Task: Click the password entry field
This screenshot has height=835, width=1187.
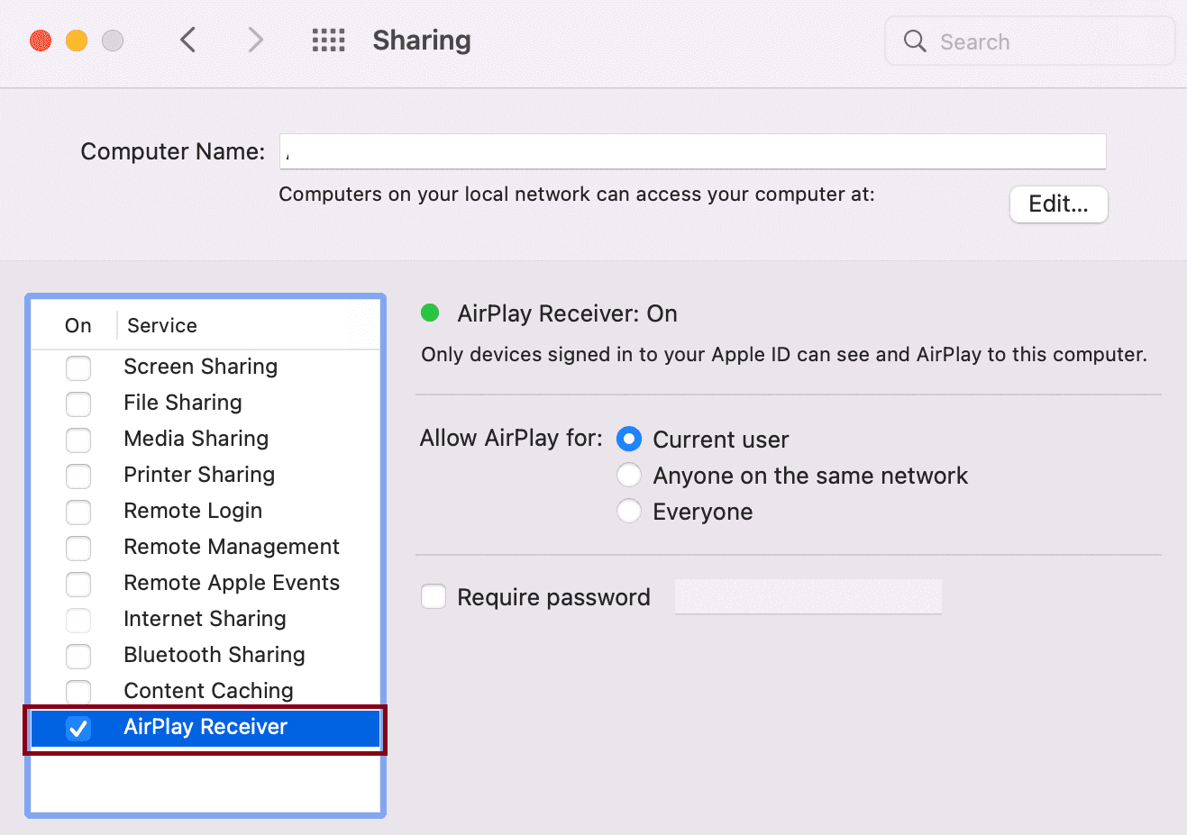Action: click(807, 596)
